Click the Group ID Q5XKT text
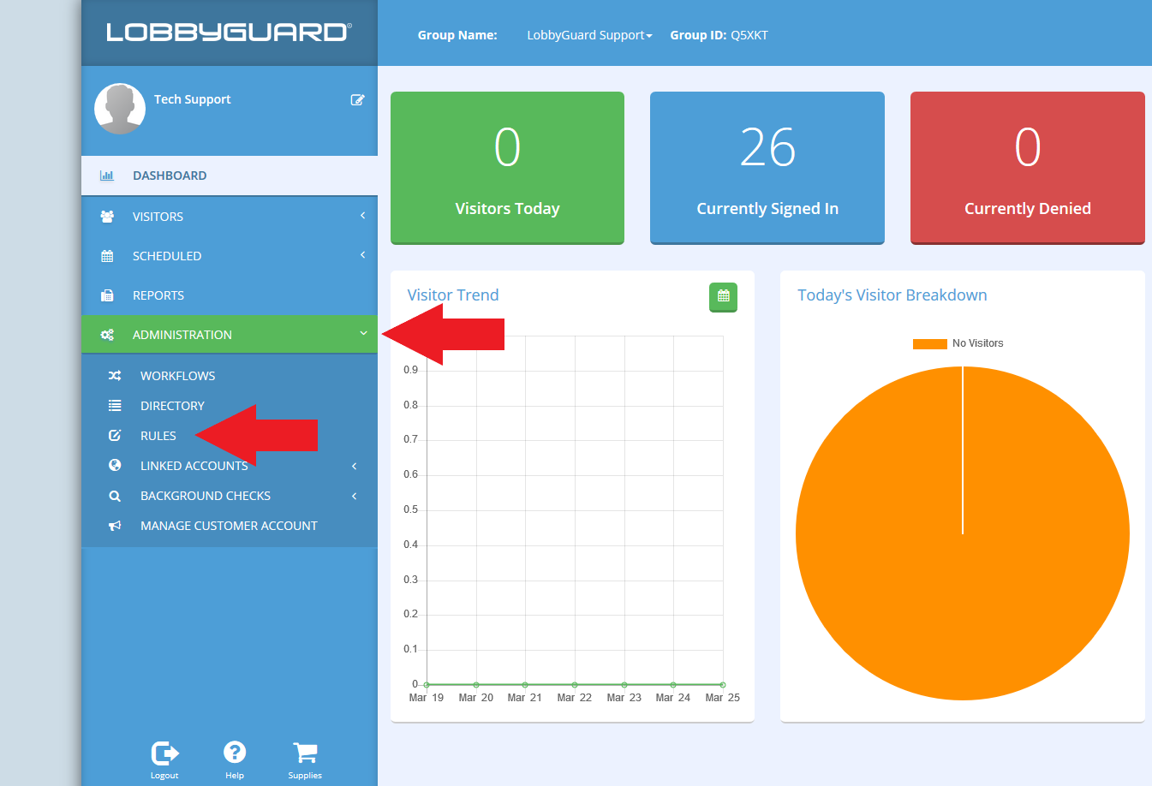The width and height of the screenshot is (1152, 786). tap(719, 35)
